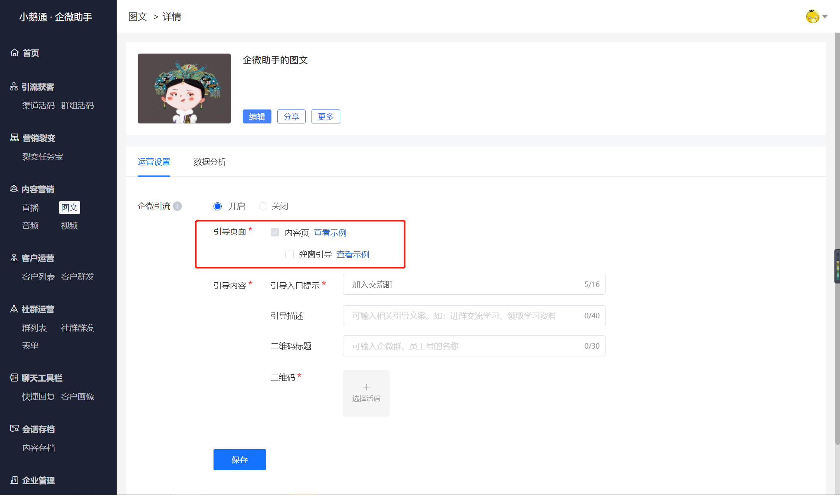Open 群组活码 menu item
The image size is (840, 495).
77,106
